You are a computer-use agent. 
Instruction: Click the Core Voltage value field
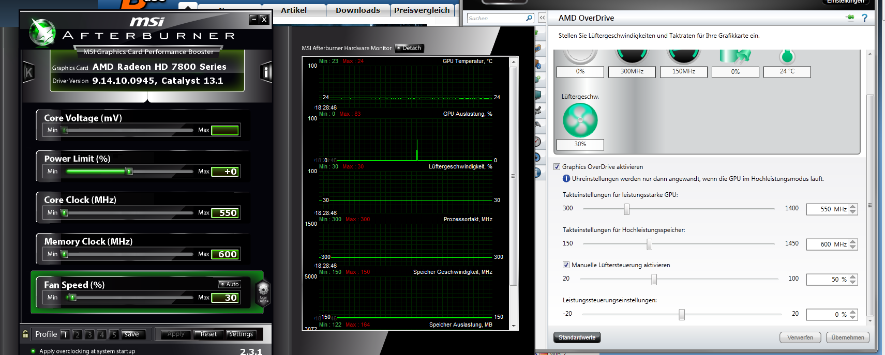coord(225,130)
